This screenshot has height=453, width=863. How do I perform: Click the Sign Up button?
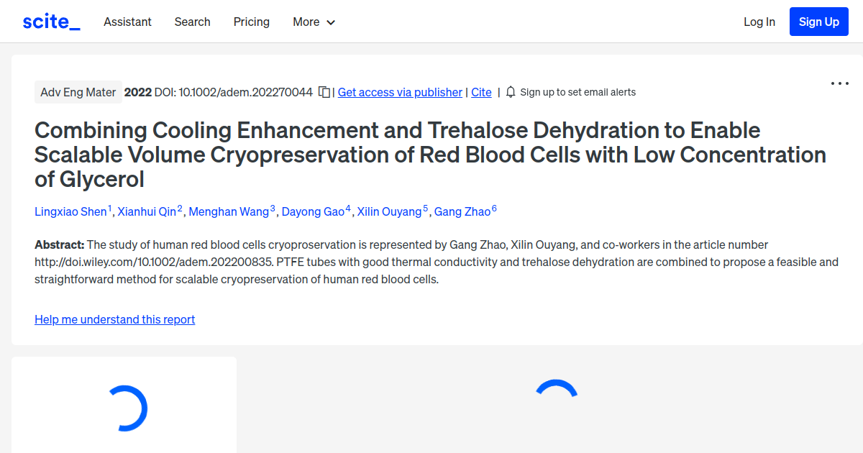(x=818, y=21)
